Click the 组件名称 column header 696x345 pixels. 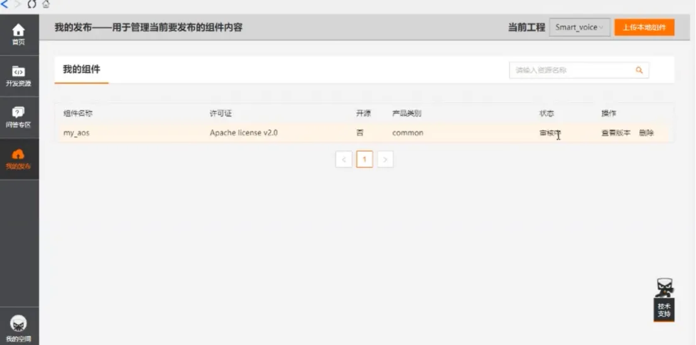[x=78, y=114]
